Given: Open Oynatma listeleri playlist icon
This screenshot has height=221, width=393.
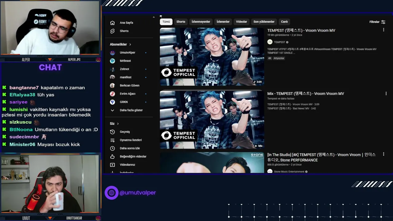Looking at the screenshot, I should click(112, 140).
